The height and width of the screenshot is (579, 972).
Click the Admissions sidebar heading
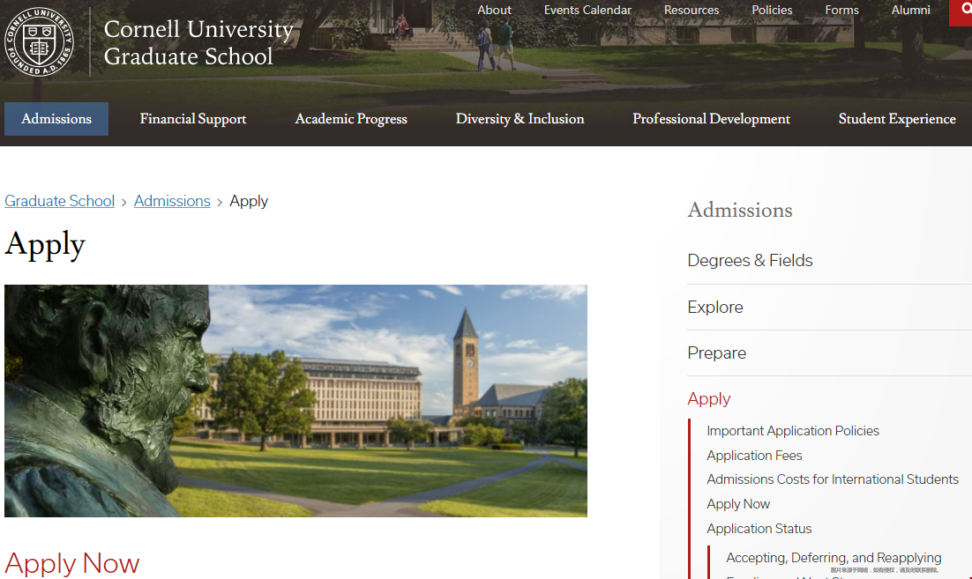point(740,210)
